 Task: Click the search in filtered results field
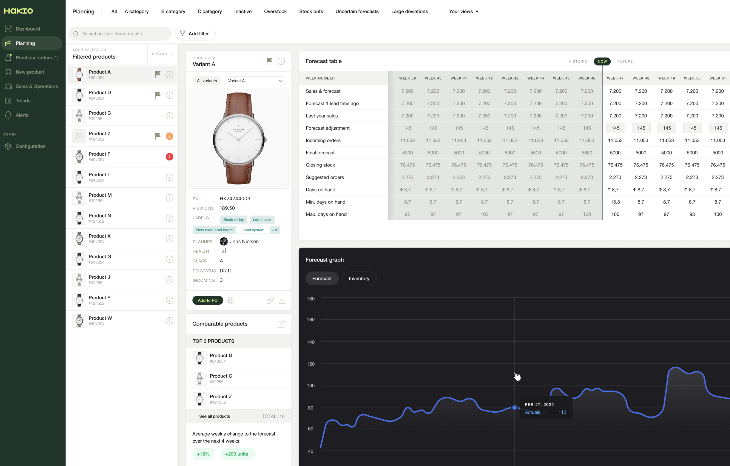coord(120,33)
